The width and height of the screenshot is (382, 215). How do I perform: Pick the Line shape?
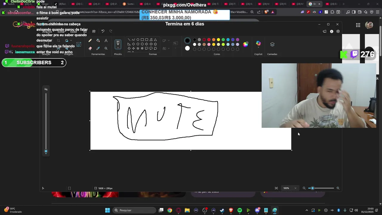[x=129, y=39]
